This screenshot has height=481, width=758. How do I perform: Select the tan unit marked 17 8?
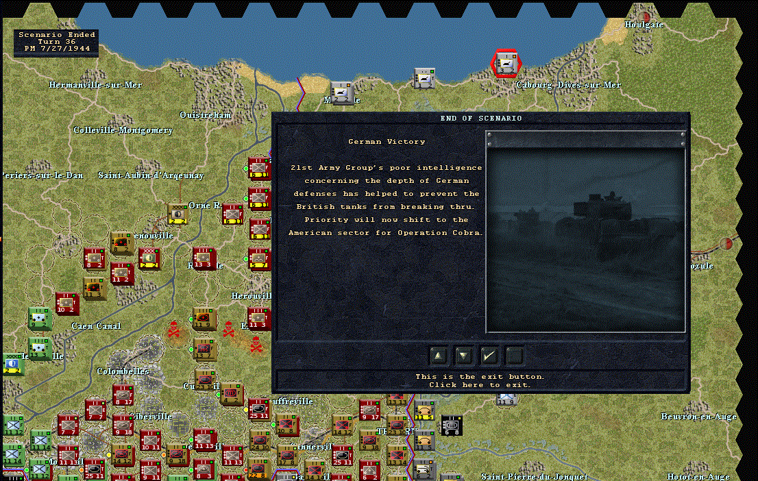286,455
